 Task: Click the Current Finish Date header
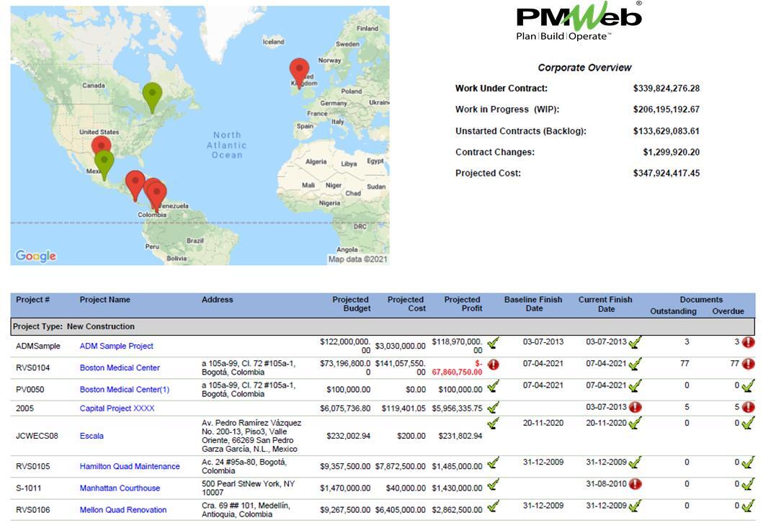tap(606, 304)
